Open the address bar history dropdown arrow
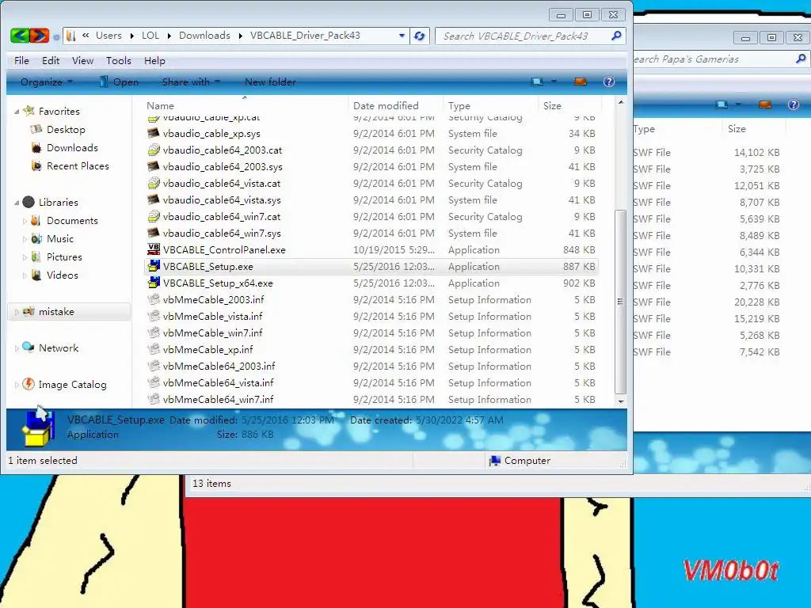811x608 pixels. 402,36
